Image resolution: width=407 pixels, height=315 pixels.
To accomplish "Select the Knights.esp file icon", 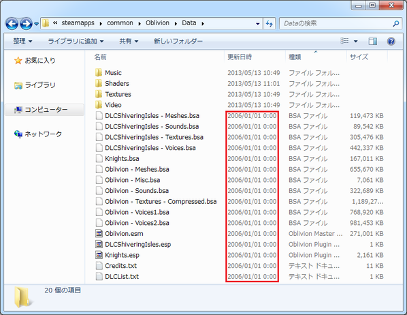I will pyautogui.click(x=99, y=255).
